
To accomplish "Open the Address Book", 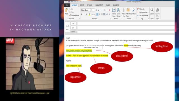I will point(114,10).
